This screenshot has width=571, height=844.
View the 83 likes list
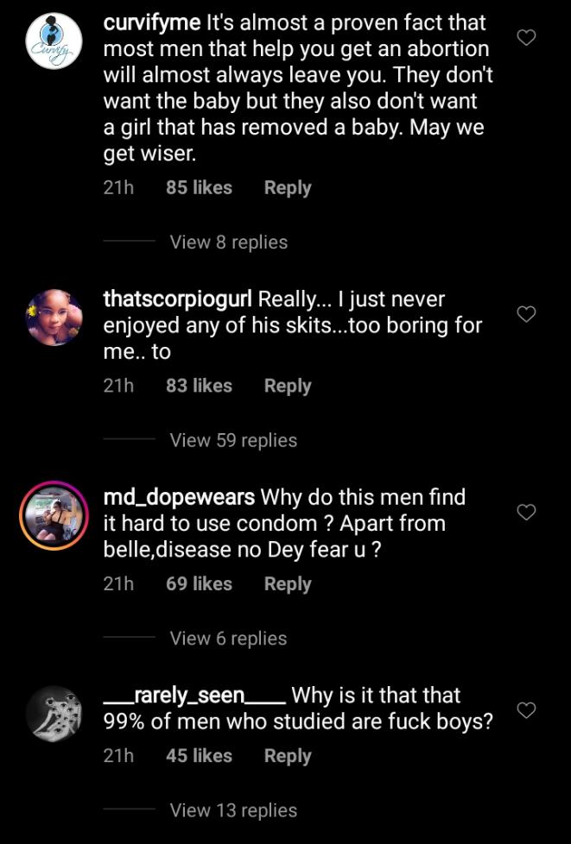point(199,386)
